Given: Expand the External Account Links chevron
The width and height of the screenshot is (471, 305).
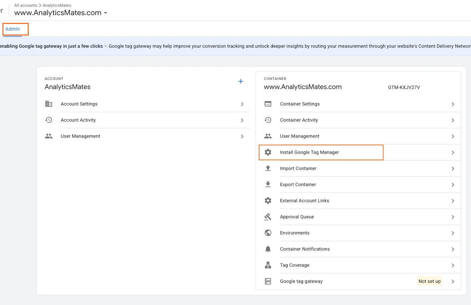Looking at the screenshot, I should coord(453,201).
